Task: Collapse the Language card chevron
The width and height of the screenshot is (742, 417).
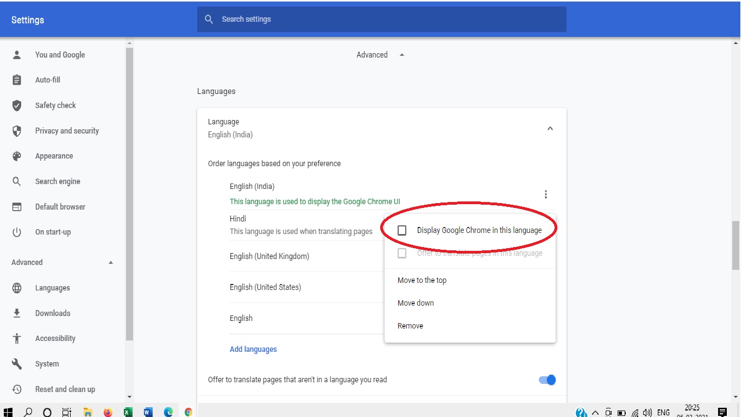Action: click(x=550, y=129)
